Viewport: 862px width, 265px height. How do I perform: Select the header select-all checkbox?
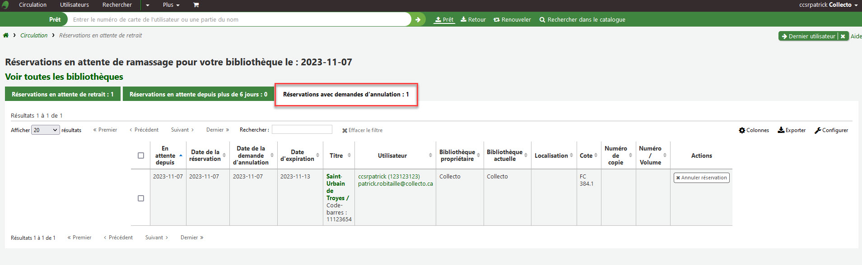coord(141,155)
